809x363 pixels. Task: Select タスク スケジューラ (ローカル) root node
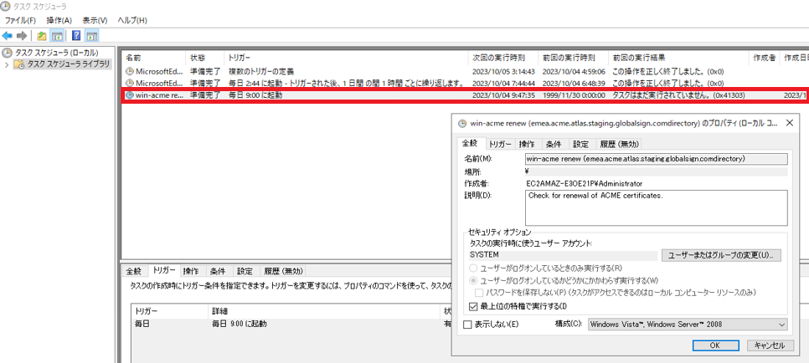(55, 53)
